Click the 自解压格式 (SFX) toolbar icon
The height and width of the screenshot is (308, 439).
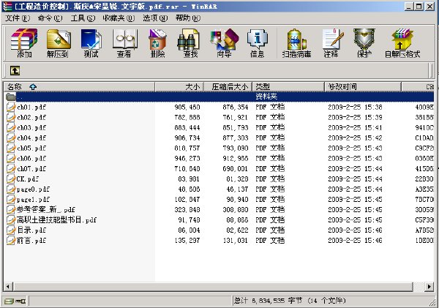tap(402, 42)
